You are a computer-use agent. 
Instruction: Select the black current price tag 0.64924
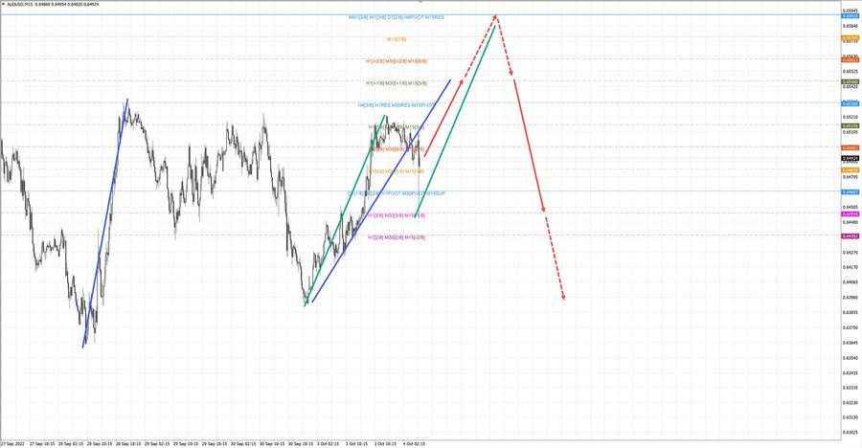851,158
